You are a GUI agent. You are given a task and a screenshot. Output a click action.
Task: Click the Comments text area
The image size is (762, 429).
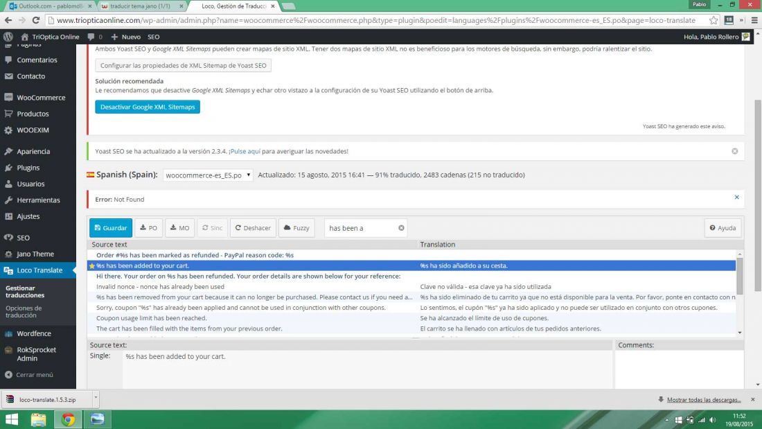pos(679,369)
